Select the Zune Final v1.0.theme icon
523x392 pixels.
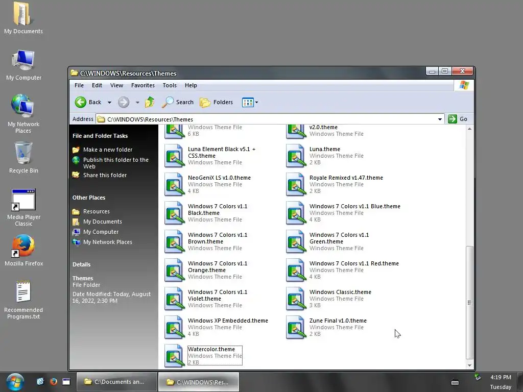(296, 328)
